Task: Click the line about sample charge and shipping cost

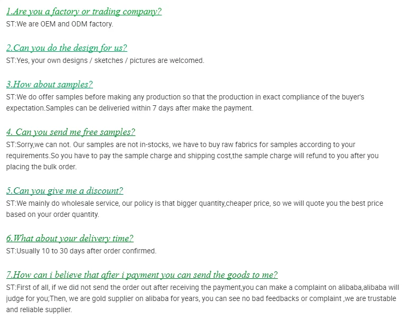Action: point(192,156)
